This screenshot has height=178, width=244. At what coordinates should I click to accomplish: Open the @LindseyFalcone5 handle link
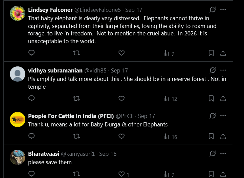[97, 10]
